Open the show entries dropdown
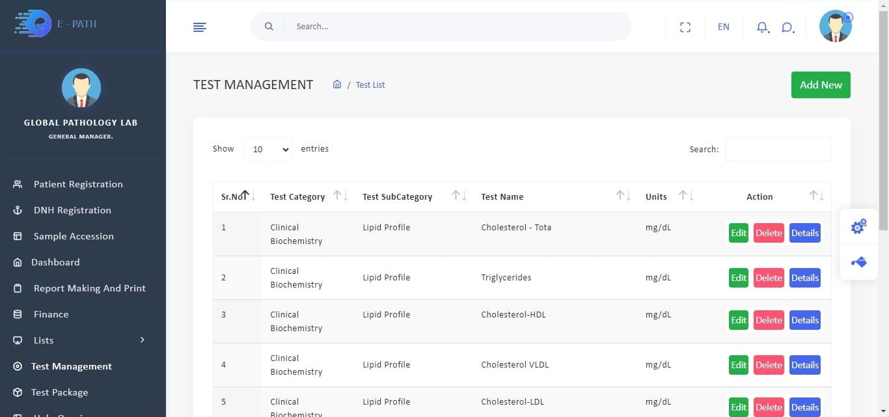Image resolution: width=889 pixels, height=417 pixels. click(267, 149)
